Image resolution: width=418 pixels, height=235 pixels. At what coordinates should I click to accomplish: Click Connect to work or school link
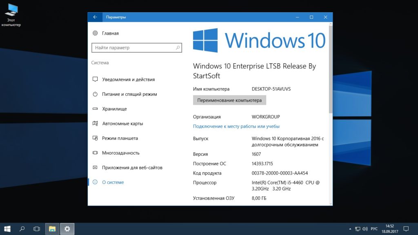pos(236,126)
